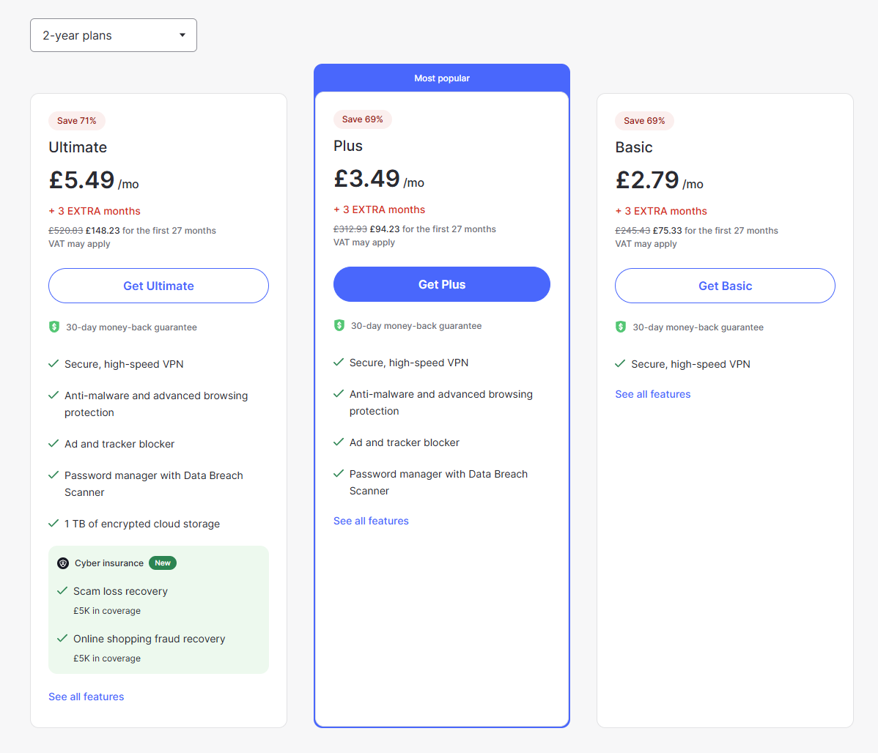Click the dropdown arrow next to 2-year plans
Image resolution: width=878 pixels, height=753 pixels.
coord(182,35)
